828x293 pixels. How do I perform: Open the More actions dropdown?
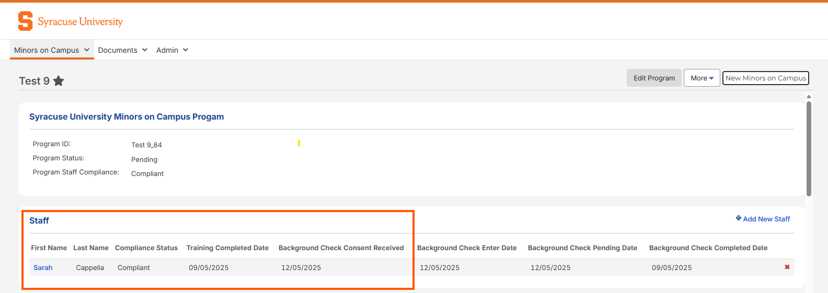pos(701,78)
